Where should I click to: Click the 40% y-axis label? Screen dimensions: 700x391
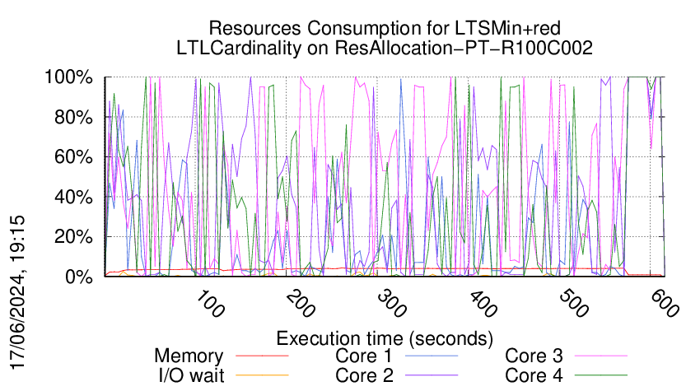pos(73,197)
